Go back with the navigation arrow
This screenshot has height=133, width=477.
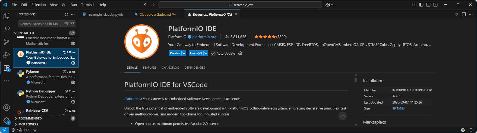tap(146, 5)
